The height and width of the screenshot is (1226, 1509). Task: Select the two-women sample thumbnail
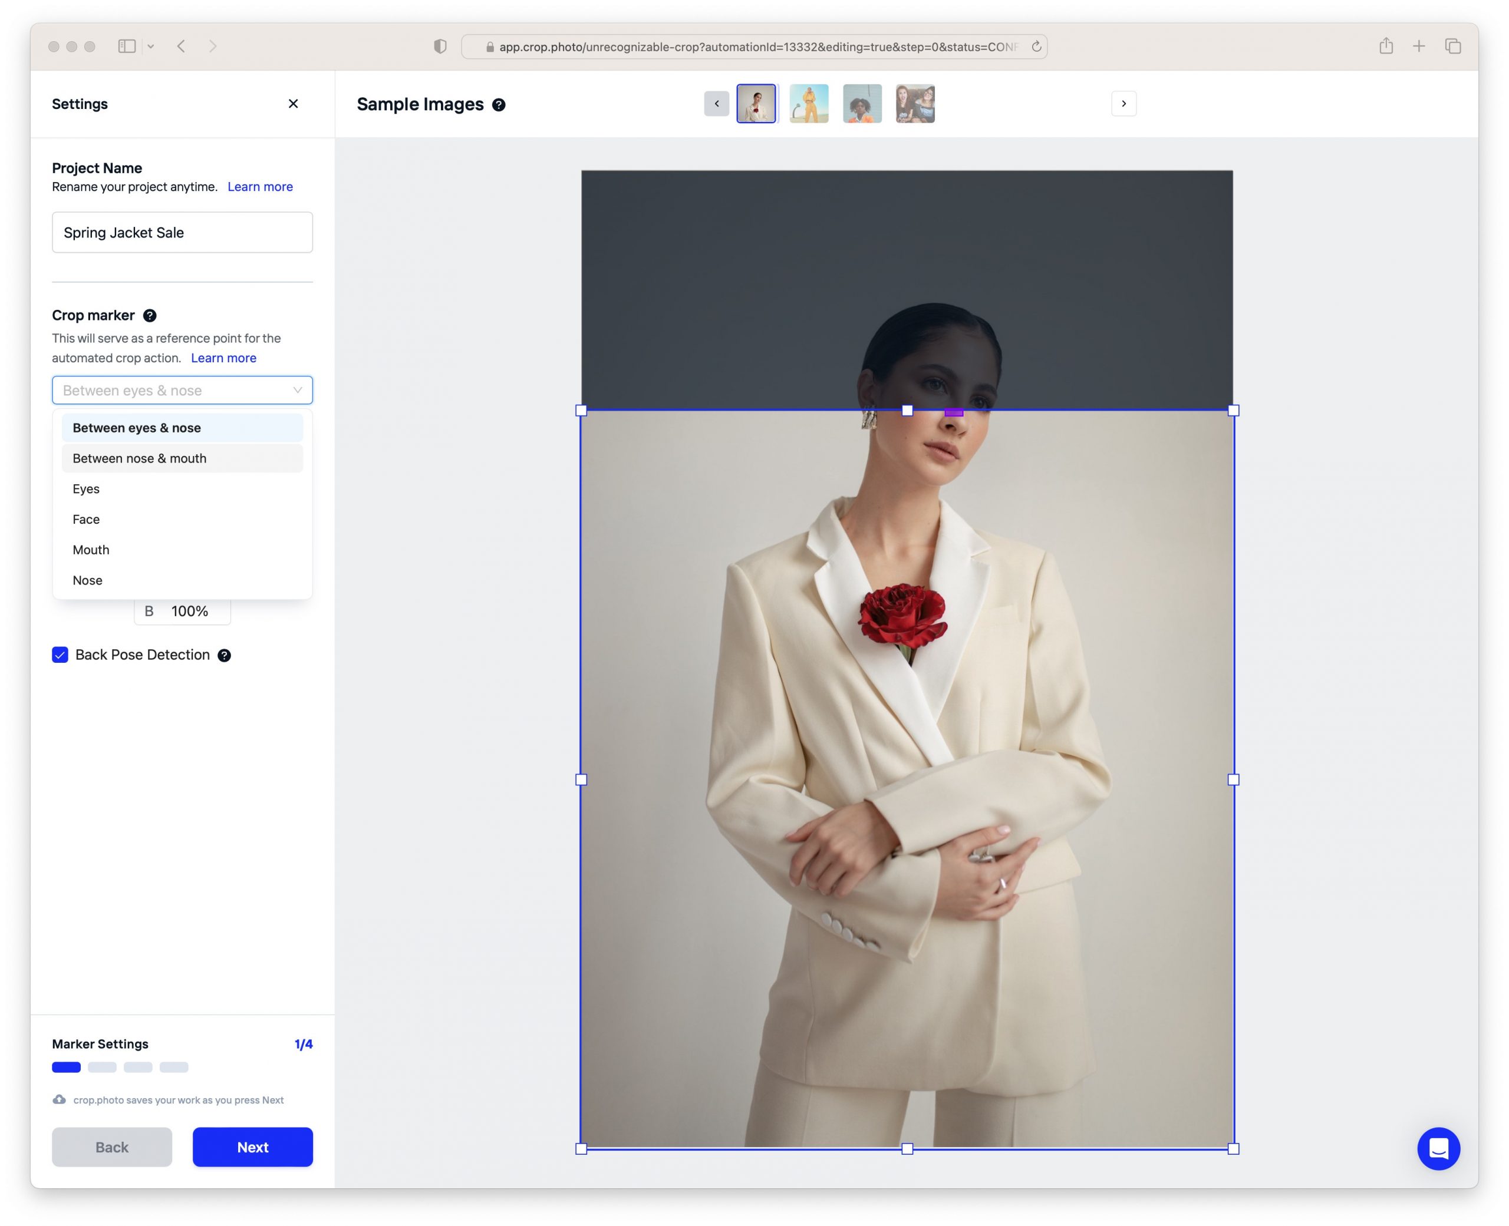pyautogui.click(x=915, y=104)
